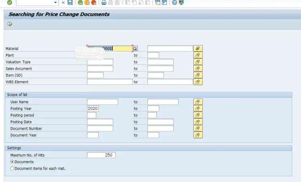Click the Item (SD) to-value field
301x182 pixels.
click(156, 75)
